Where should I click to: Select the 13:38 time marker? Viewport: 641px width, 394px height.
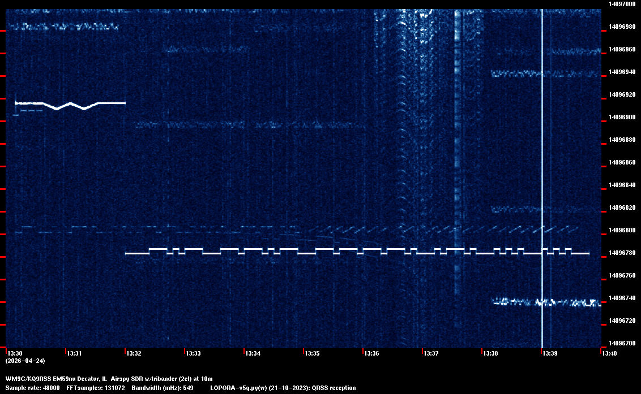(490, 353)
